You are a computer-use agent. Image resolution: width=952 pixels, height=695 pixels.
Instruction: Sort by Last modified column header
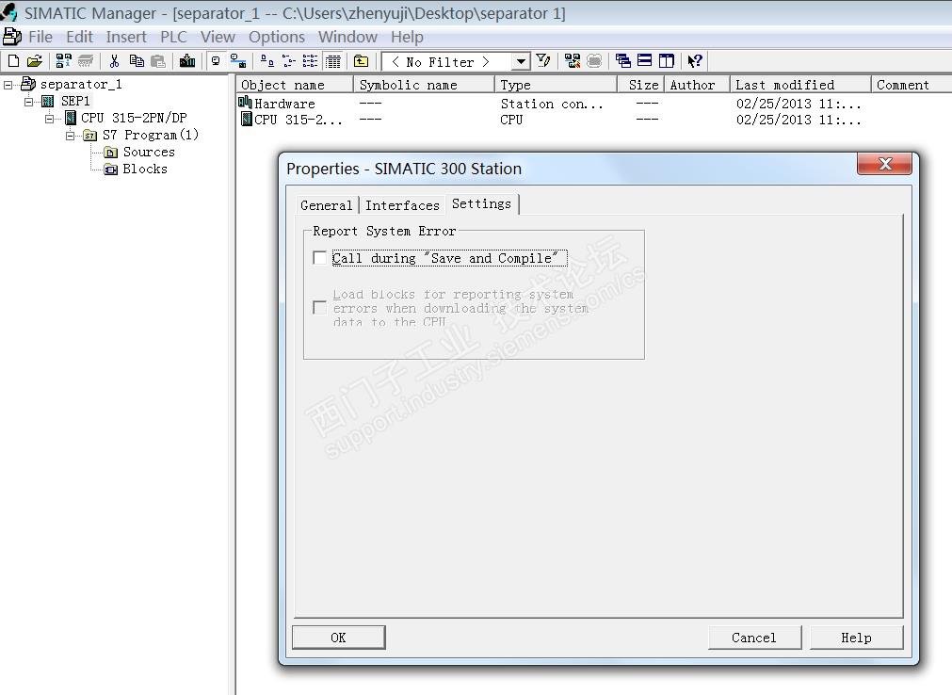(800, 85)
